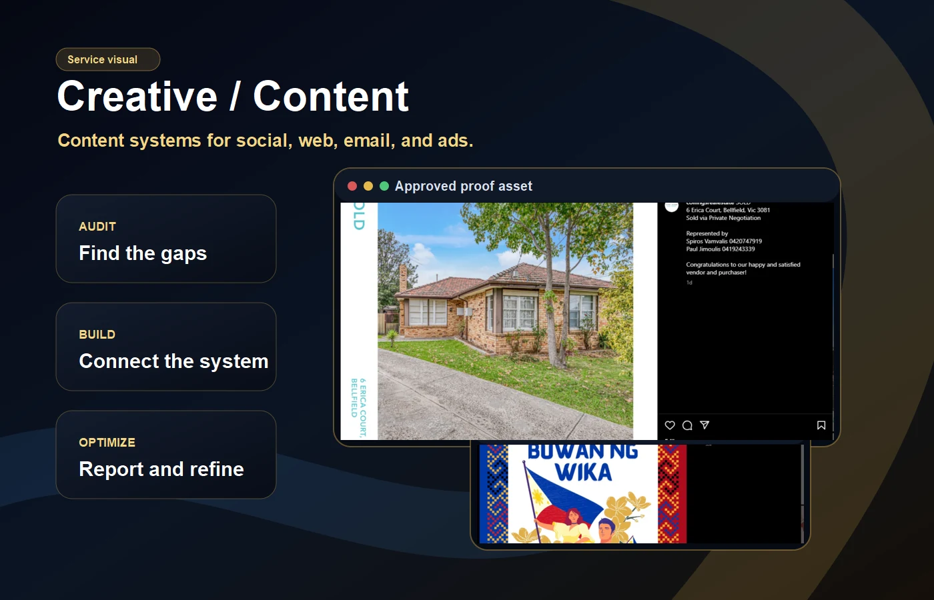Click the Represented by line
This screenshot has height=600, width=934.
(x=707, y=233)
